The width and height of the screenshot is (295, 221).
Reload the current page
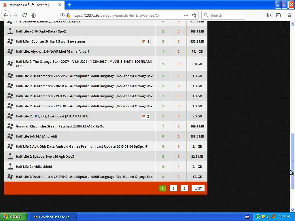(x=24, y=16)
